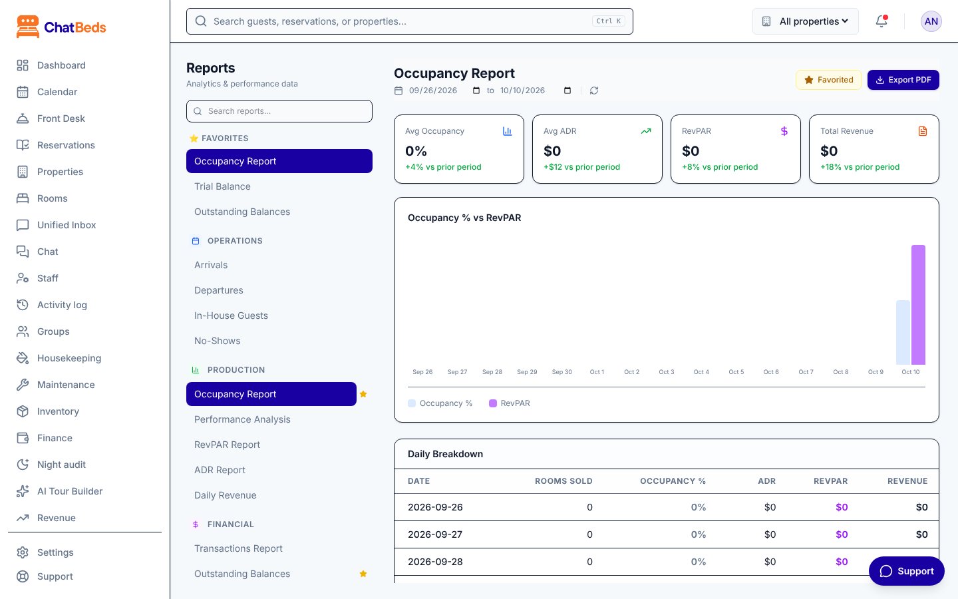Open Trial Balance report
Screen dimensions: 958x599
tap(279, 186)
